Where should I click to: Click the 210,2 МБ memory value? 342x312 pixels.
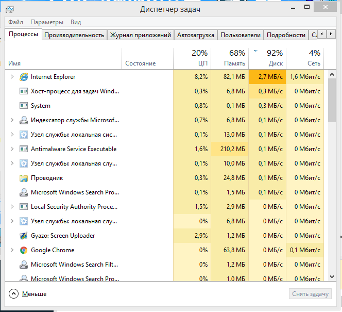pyautogui.click(x=232, y=149)
